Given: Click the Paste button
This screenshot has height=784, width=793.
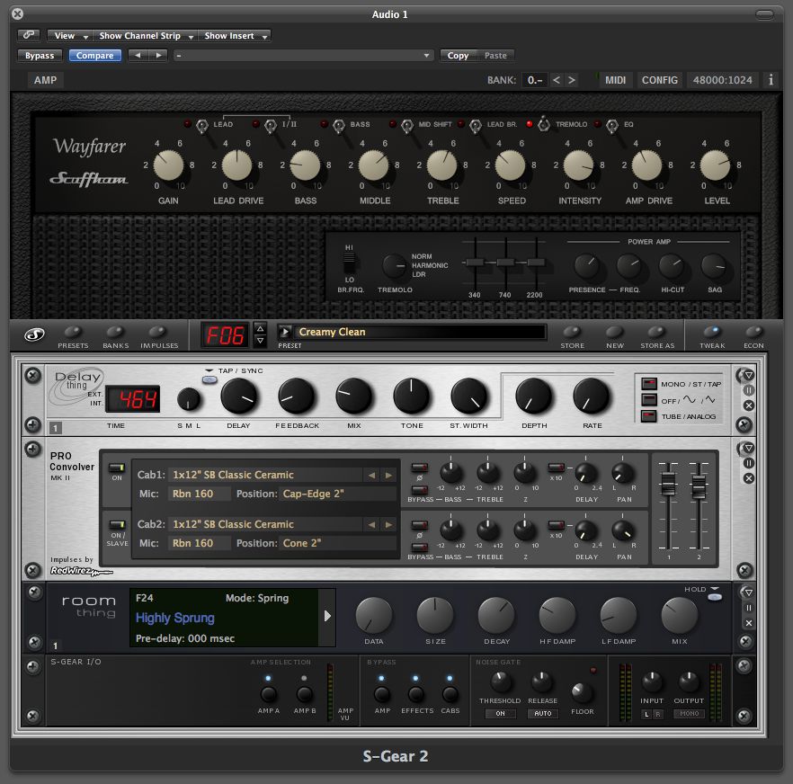Looking at the screenshot, I should point(495,55).
